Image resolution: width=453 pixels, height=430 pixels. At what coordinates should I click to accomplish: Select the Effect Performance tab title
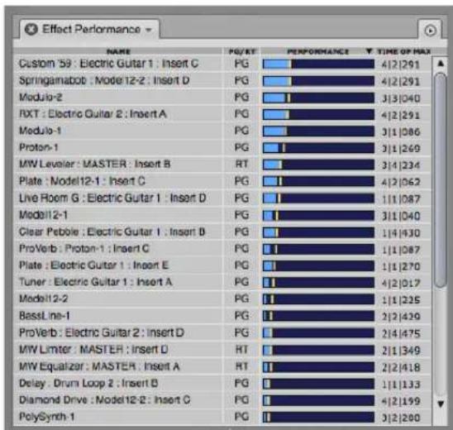click(91, 29)
